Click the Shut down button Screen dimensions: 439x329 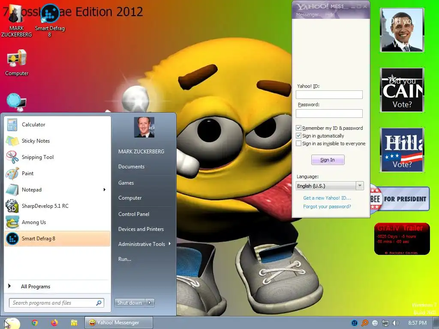(x=129, y=303)
